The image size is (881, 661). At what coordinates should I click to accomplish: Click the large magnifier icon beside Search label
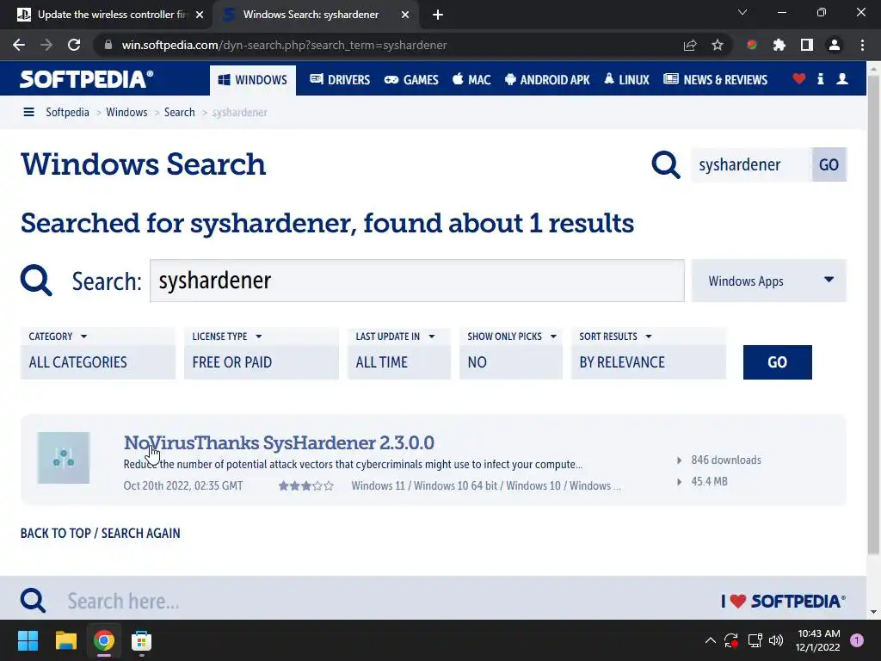pos(36,281)
